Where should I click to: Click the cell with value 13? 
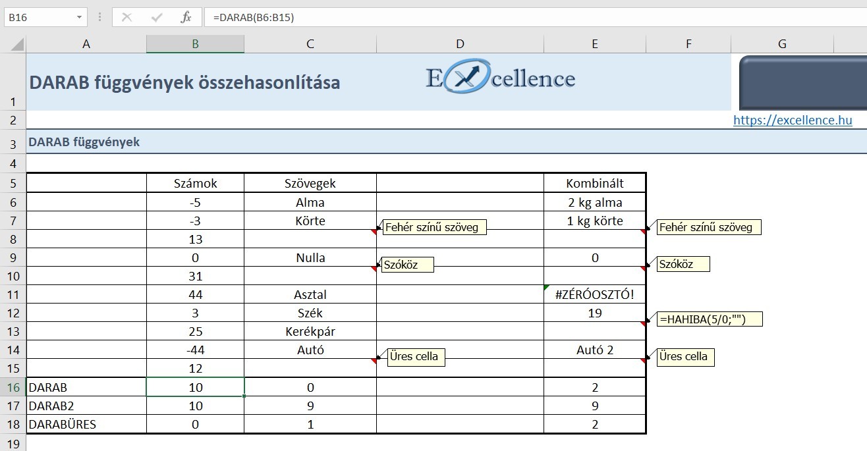point(195,239)
